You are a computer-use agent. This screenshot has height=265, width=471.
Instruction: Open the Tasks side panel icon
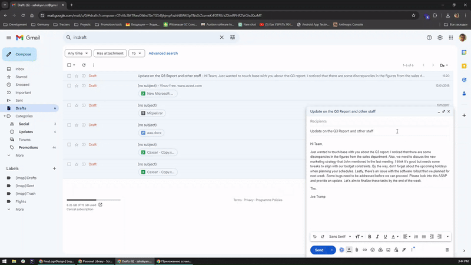tap(464, 79)
